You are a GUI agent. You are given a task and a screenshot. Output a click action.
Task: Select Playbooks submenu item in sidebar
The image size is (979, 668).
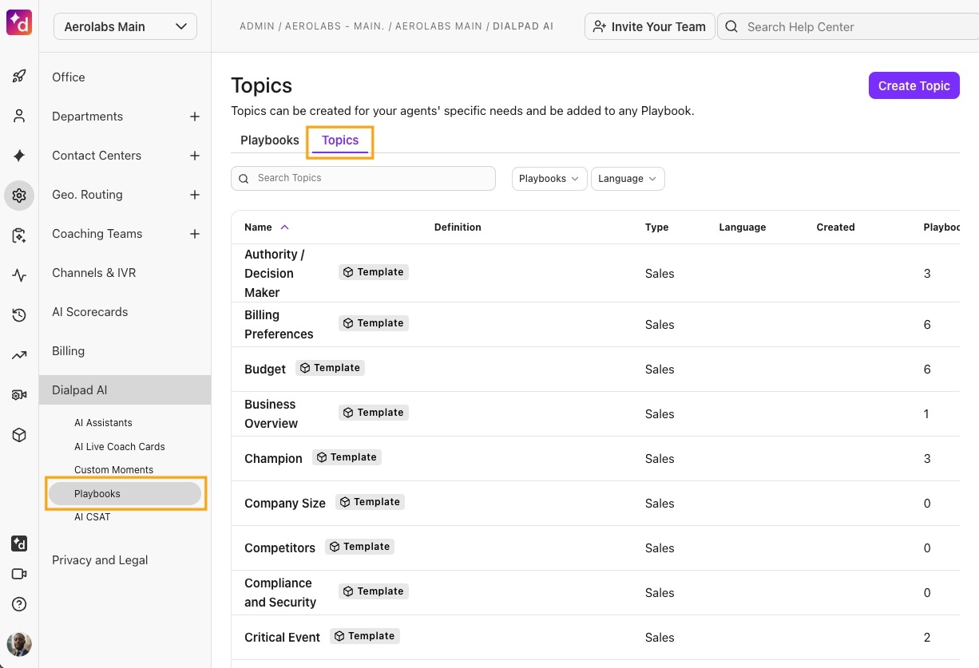(125, 494)
